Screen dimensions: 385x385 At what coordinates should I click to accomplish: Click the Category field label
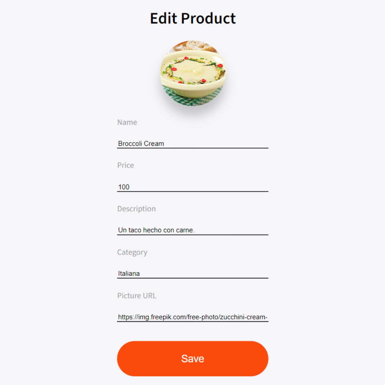tap(132, 252)
